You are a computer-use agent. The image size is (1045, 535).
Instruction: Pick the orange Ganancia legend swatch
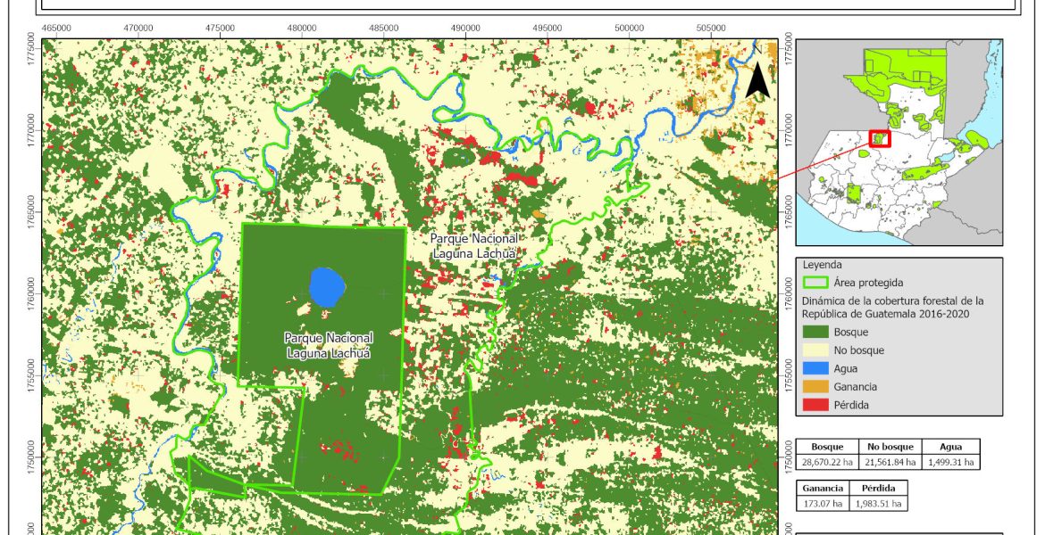pos(821,387)
